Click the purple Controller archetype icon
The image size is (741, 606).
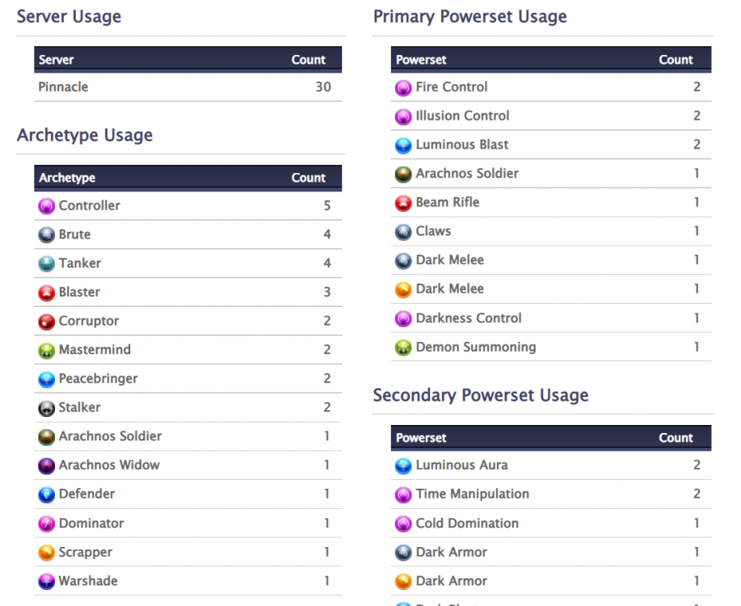[46, 206]
